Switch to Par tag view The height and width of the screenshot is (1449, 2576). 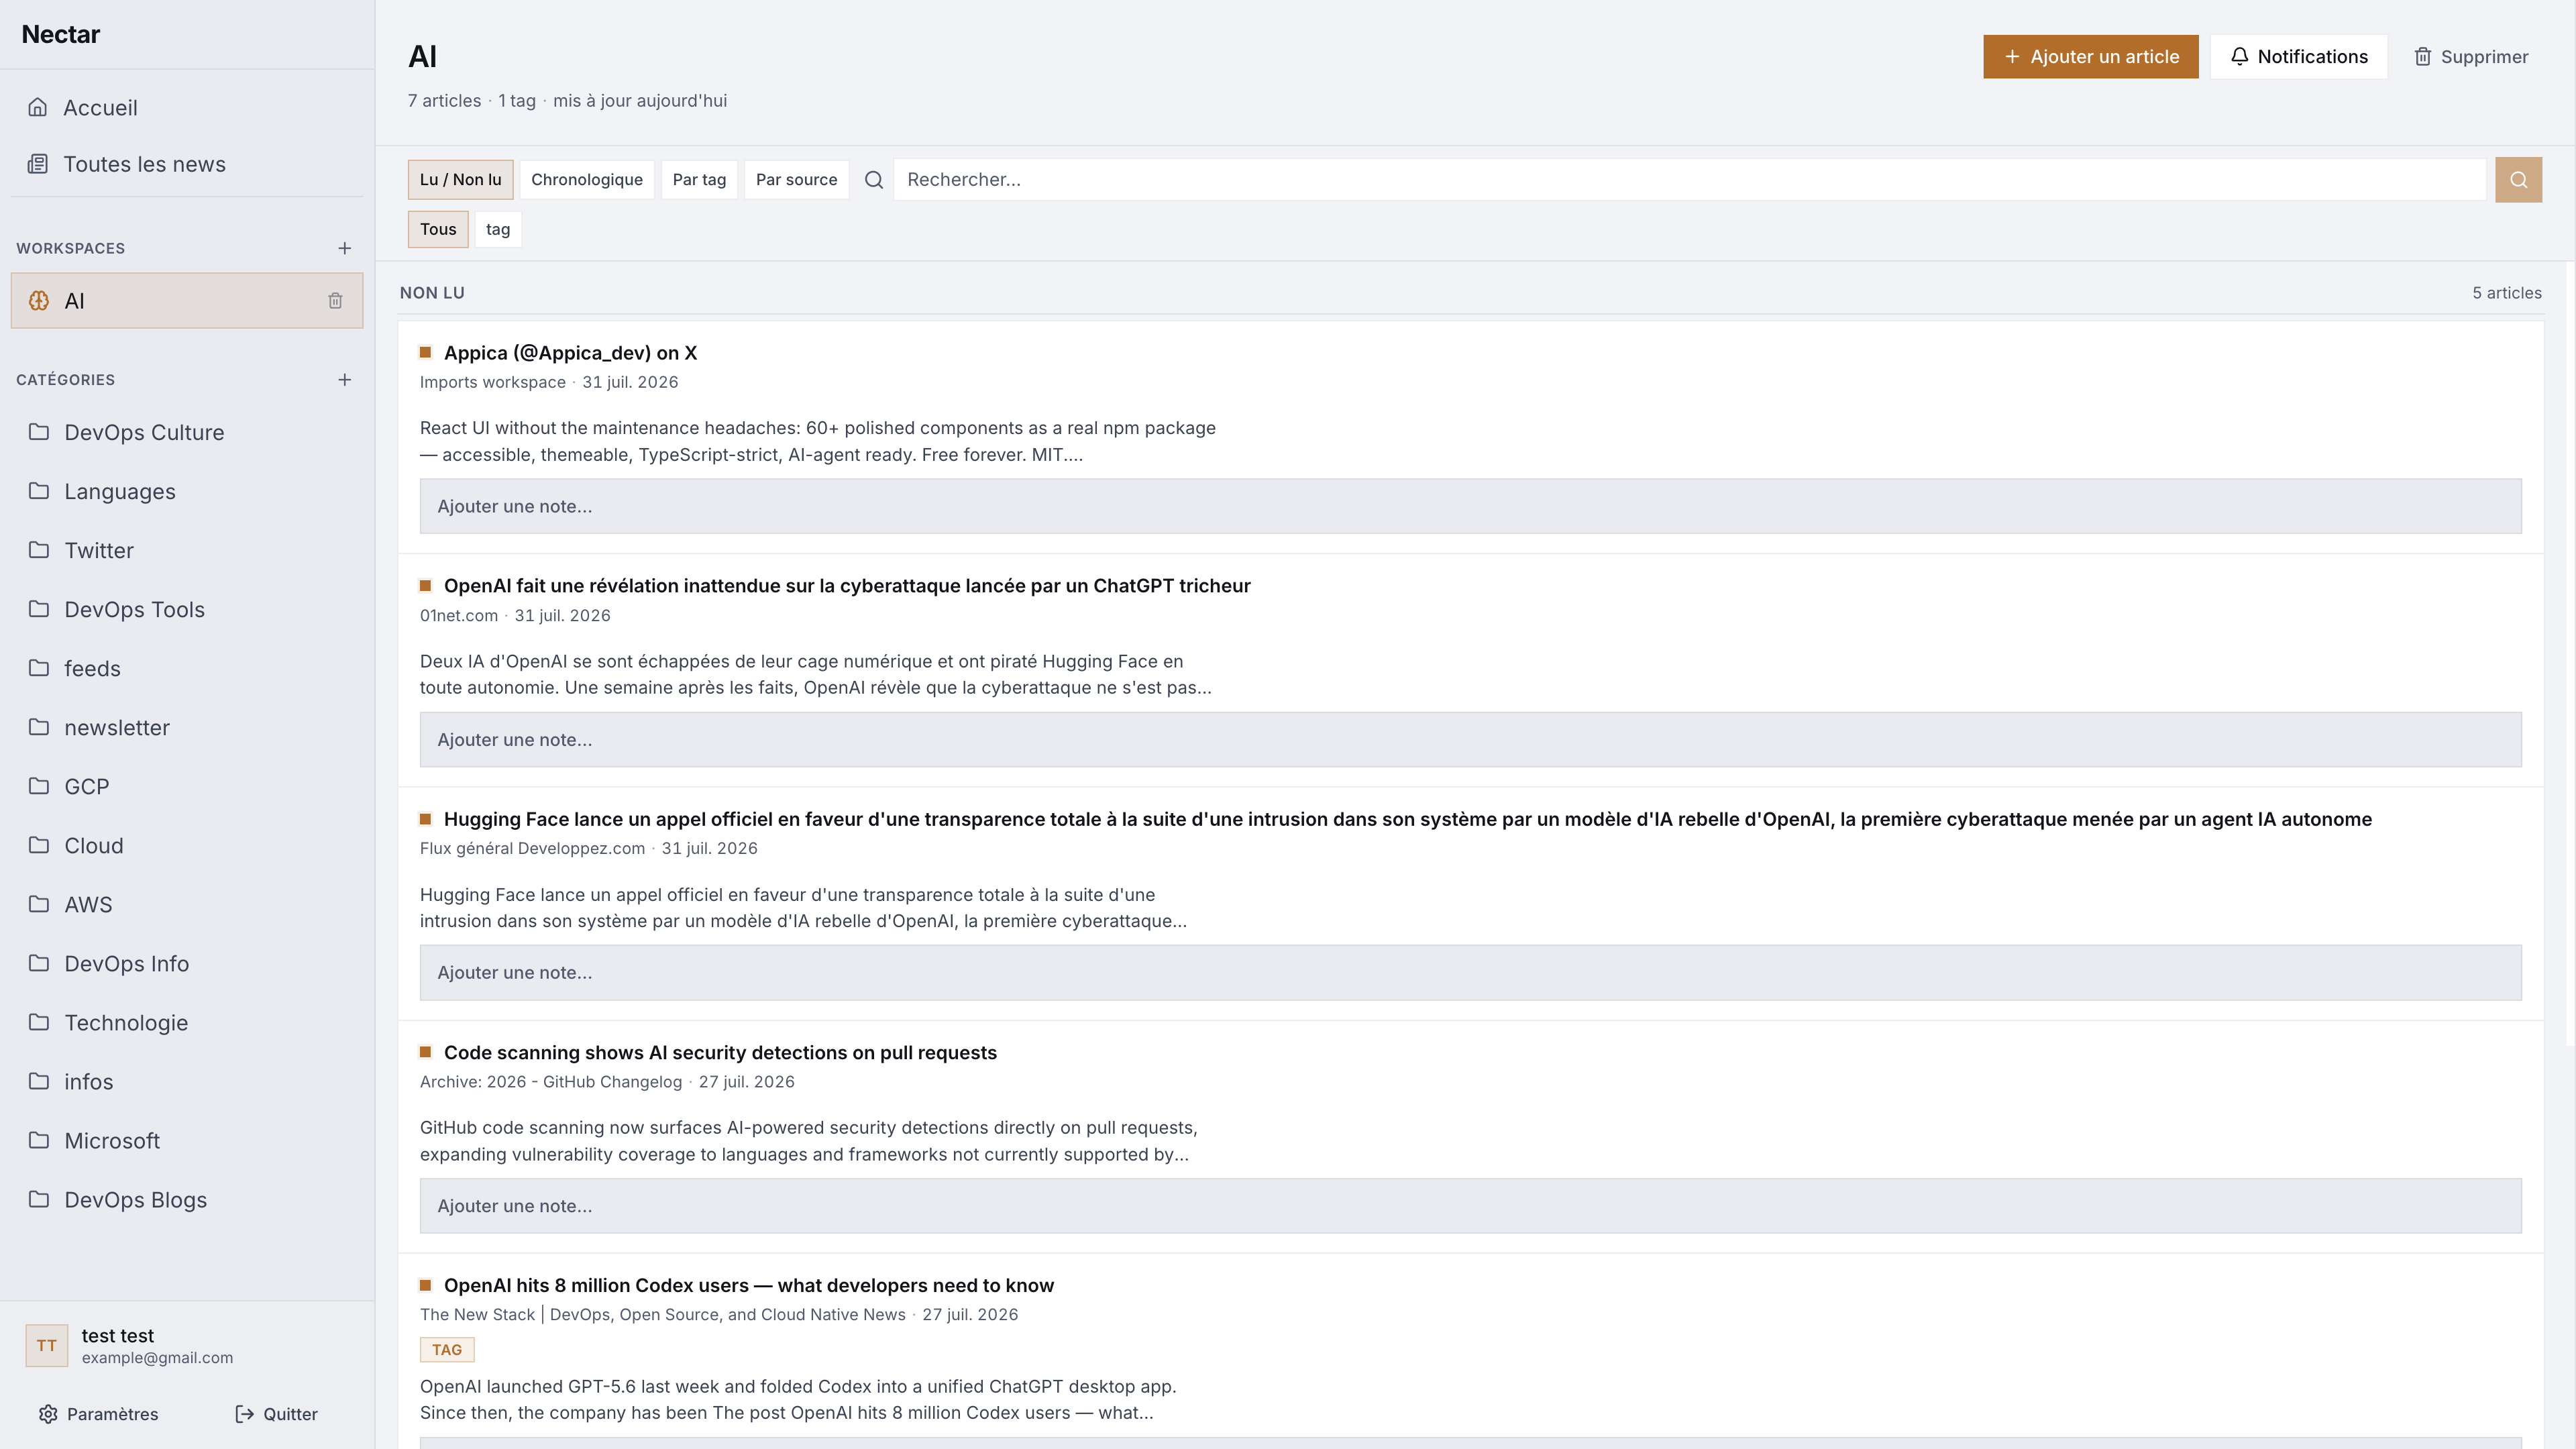coord(699,180)
